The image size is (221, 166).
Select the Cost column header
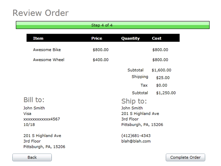tap(157, 38)
